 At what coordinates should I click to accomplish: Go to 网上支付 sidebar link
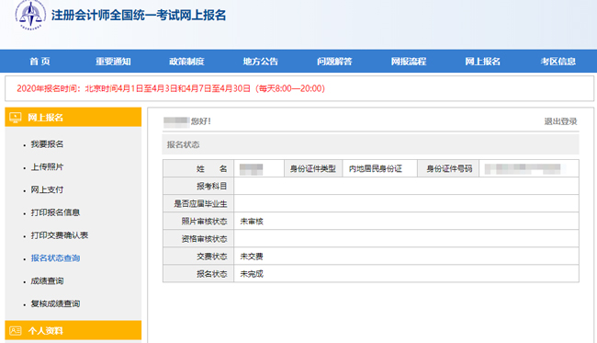[x=47, y=189]
